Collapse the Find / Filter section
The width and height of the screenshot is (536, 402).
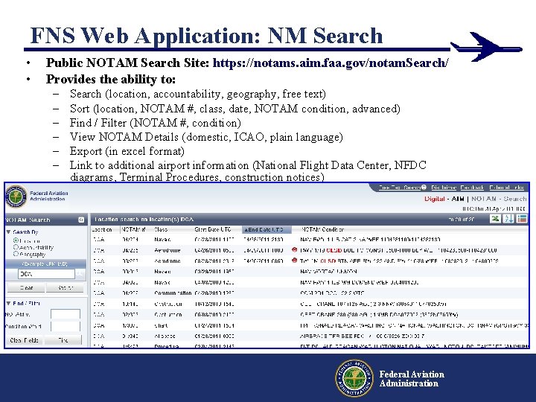coord(8,303)
